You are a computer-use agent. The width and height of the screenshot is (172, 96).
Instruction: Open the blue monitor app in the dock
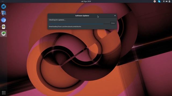coord(3,13)
